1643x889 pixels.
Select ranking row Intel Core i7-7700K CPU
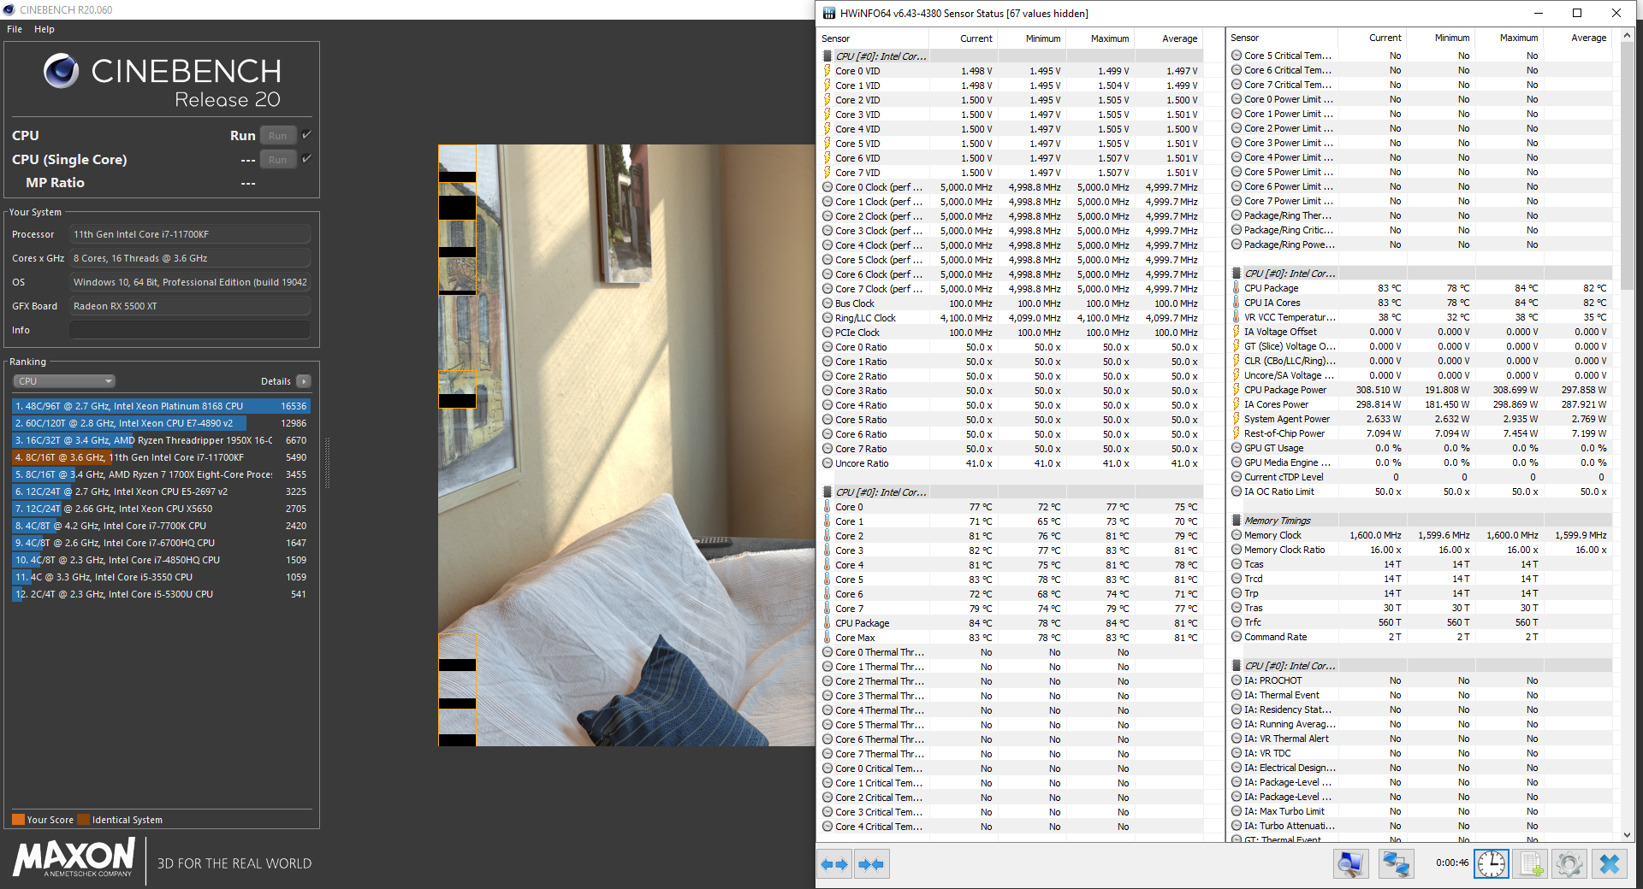161,526
